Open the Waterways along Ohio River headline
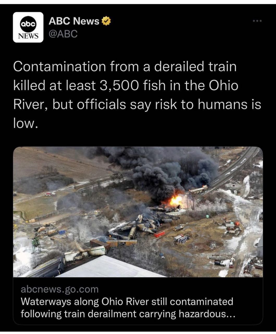This screenshot has height=334, width=276. (x=127, y=307)
